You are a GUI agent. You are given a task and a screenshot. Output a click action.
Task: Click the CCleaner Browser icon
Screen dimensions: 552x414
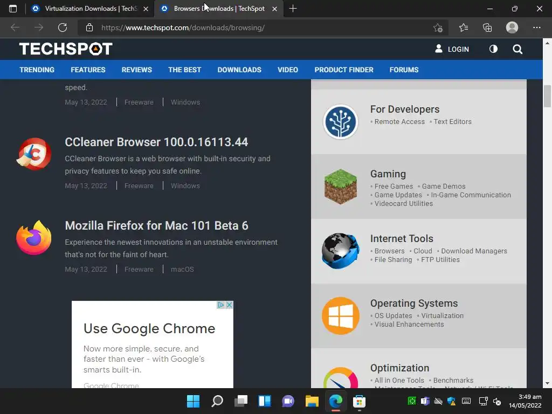coord(34,154)
